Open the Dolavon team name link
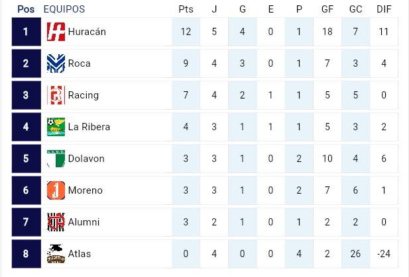The width and height of the screenshot is (409, 277). [x=86, y=159]
